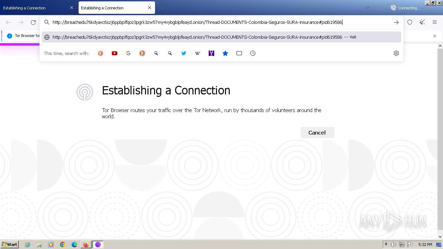Screen dimensions: 443x249
Task: Click the New Identity broom icon
Action: click(422, 22)
